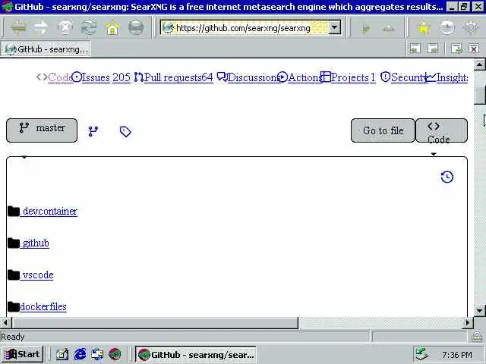Open the Projects 1 tab
Screen dimensions: 486x364
point(348,77)
